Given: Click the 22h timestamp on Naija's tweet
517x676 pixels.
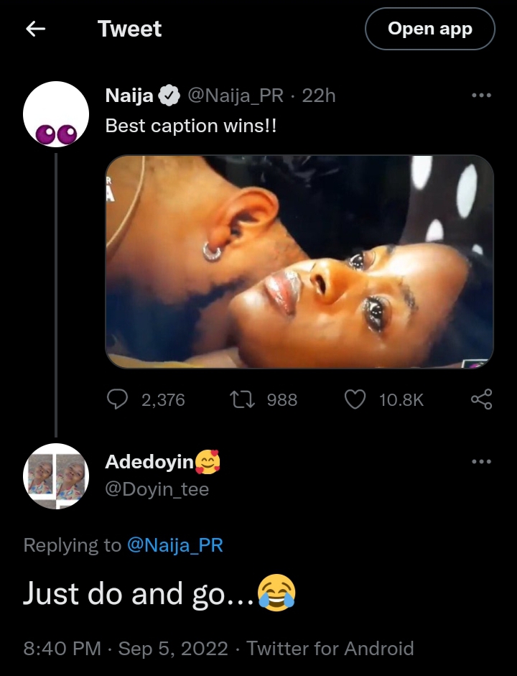Looking at the screenshot, I should (319, 96).
